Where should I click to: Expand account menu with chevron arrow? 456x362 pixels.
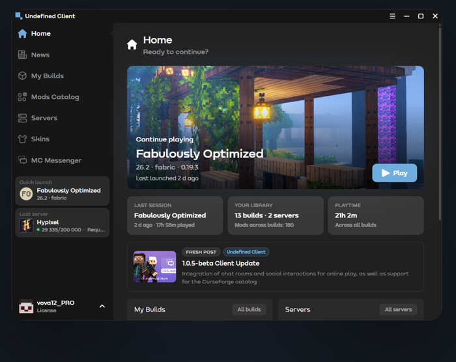tap(102, 306)
